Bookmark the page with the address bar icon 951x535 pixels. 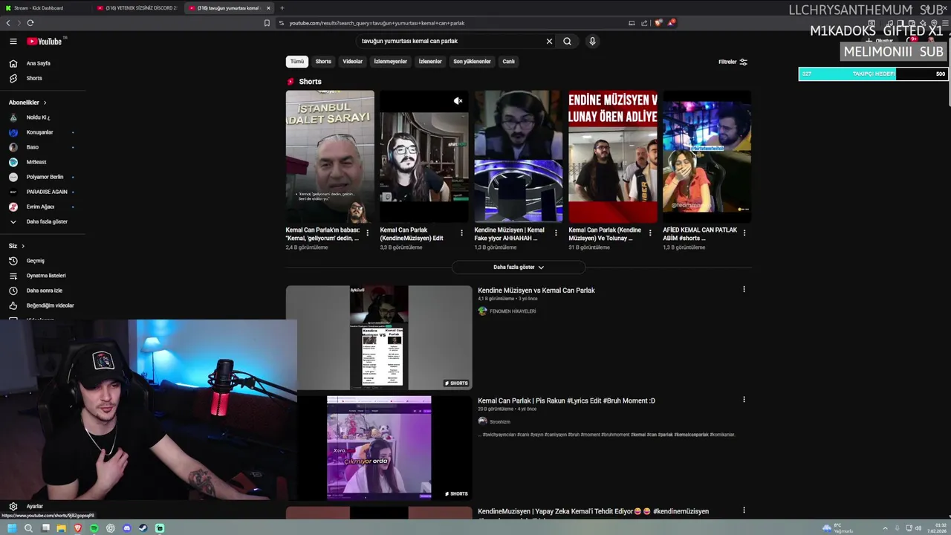[x=267, y=23]
